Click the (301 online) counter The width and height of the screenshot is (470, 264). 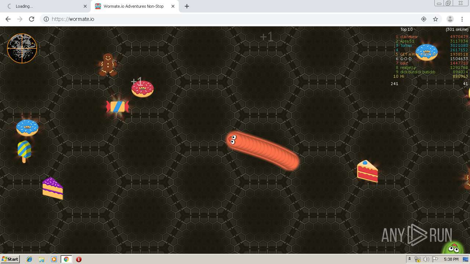[457, 29]
